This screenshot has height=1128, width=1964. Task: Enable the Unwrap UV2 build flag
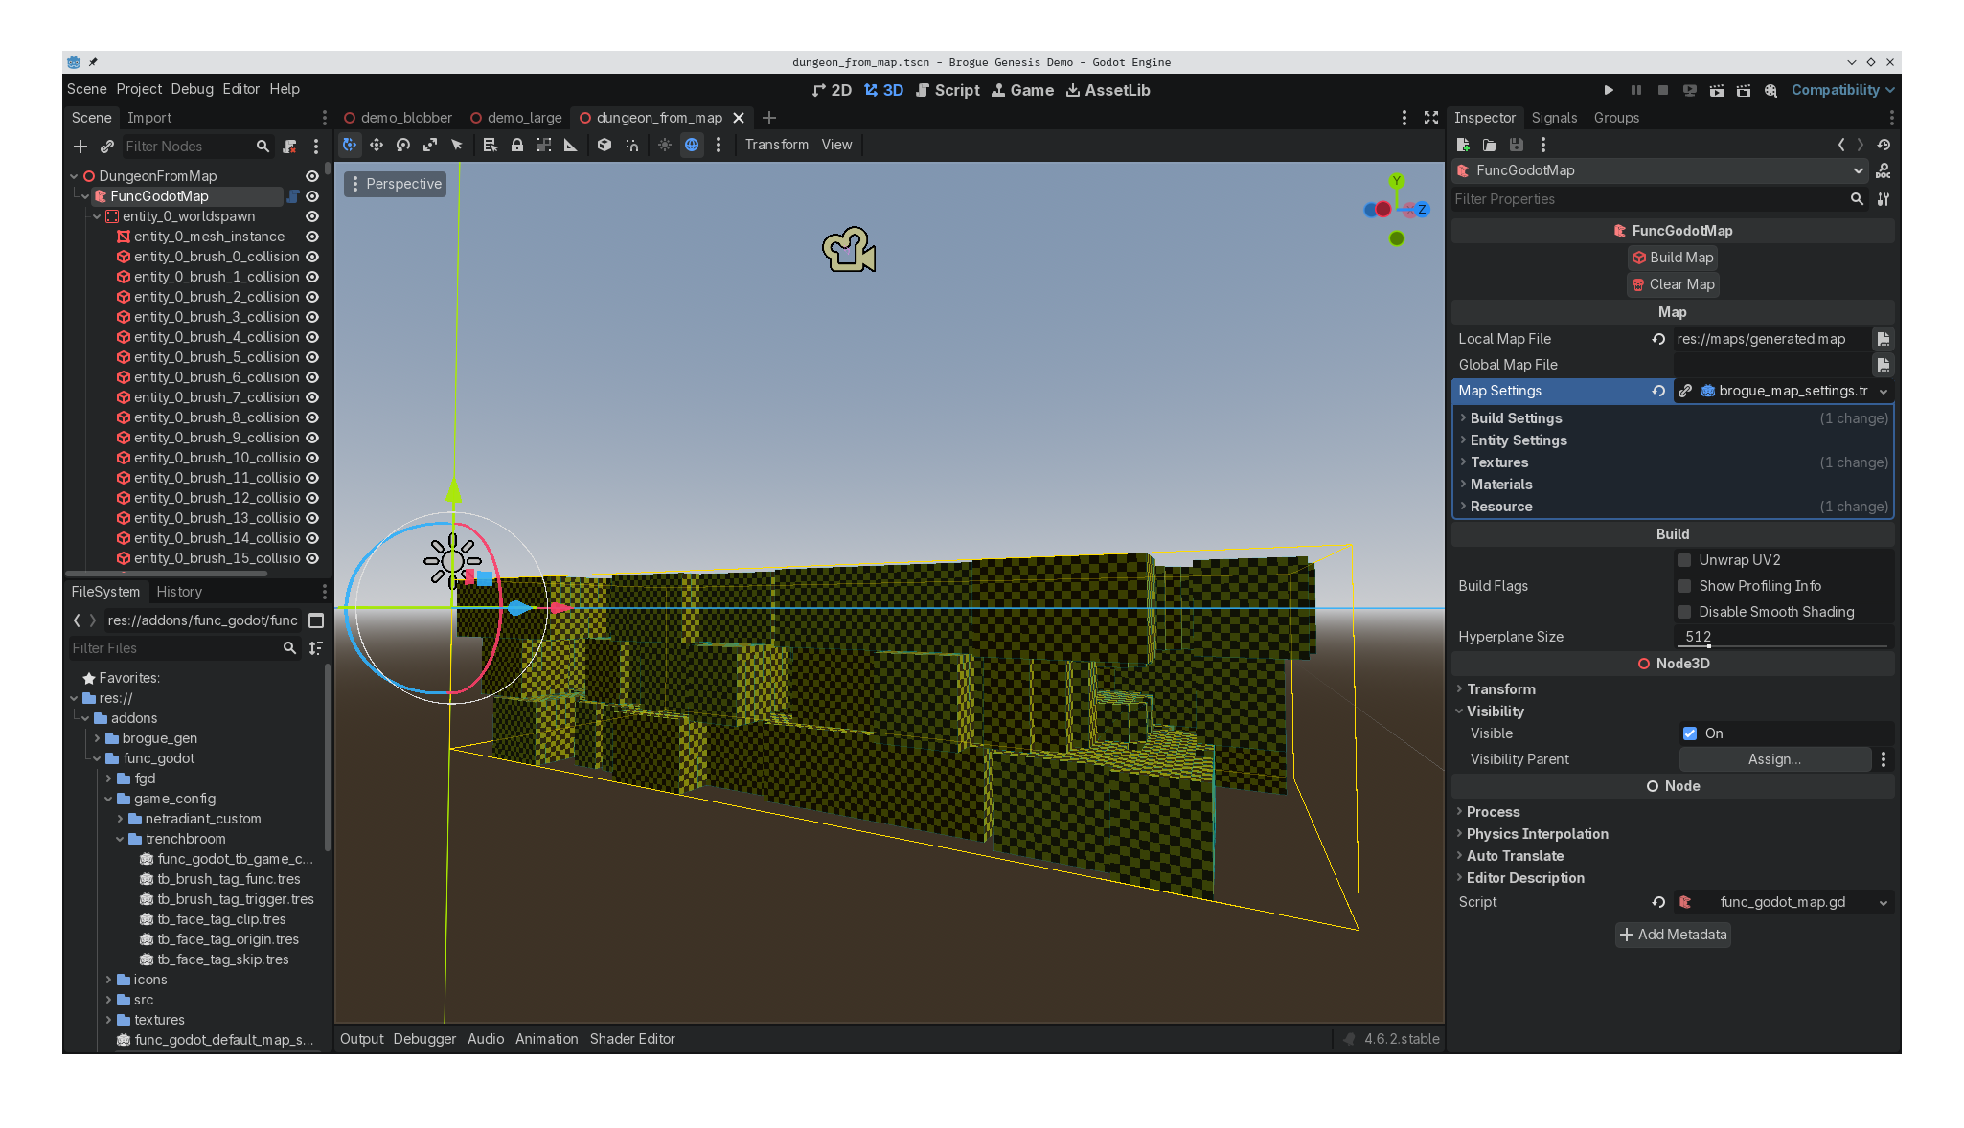pos(1684,560)
